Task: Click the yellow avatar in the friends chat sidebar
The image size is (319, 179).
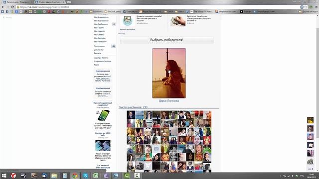Action: pyautogui.click(x=310, y=120)
